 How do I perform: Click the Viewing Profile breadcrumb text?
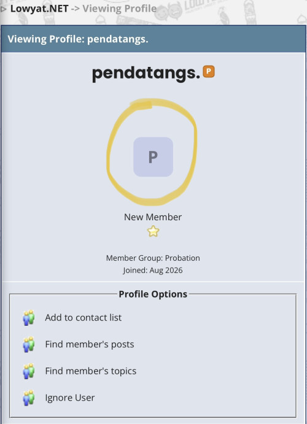pos(120,9)
